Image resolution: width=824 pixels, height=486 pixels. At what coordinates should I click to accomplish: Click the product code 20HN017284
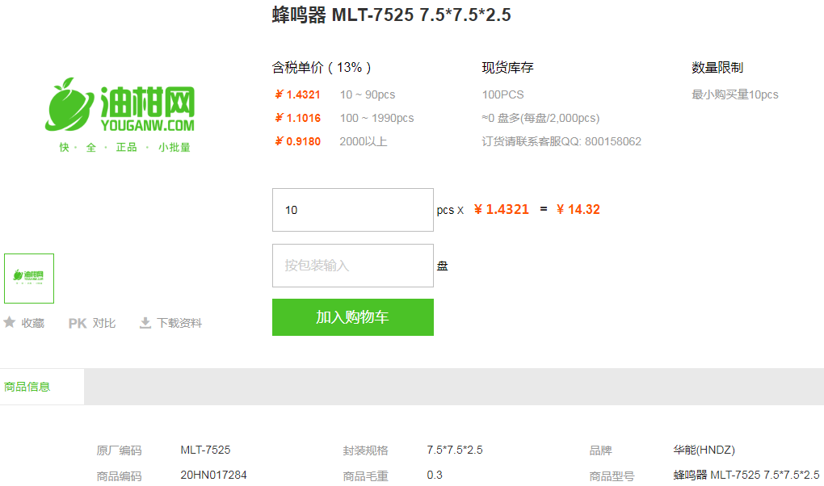pos(213,475)
